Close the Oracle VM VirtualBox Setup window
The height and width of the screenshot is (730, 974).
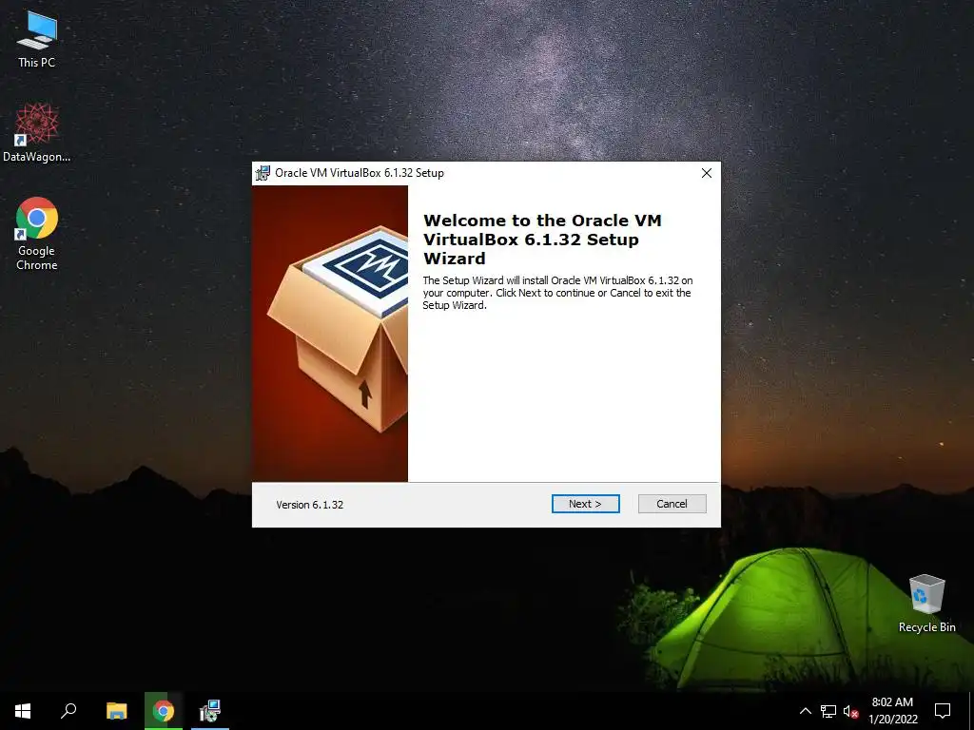tap(707, 173)
